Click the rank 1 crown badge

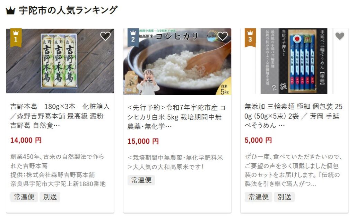tap(16, 37)
